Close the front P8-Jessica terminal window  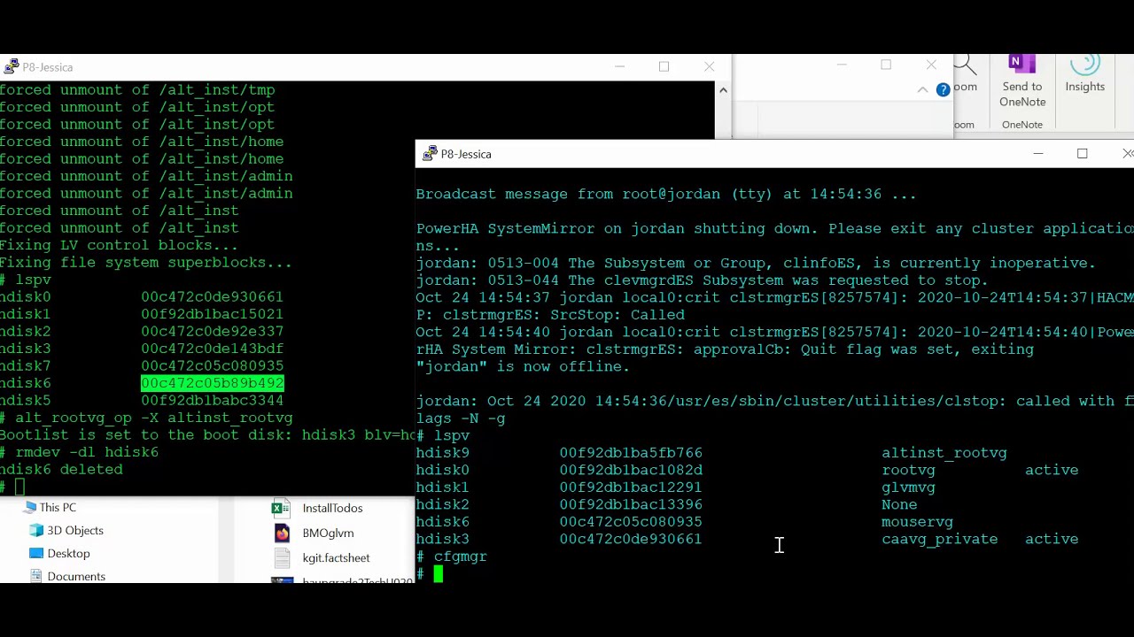coord(1126,154)
